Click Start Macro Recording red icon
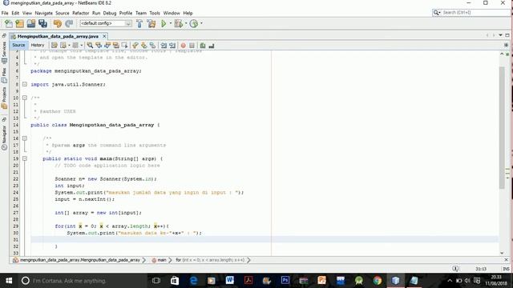The height and width of the screenshot is (288, 513). pos(184,46)
